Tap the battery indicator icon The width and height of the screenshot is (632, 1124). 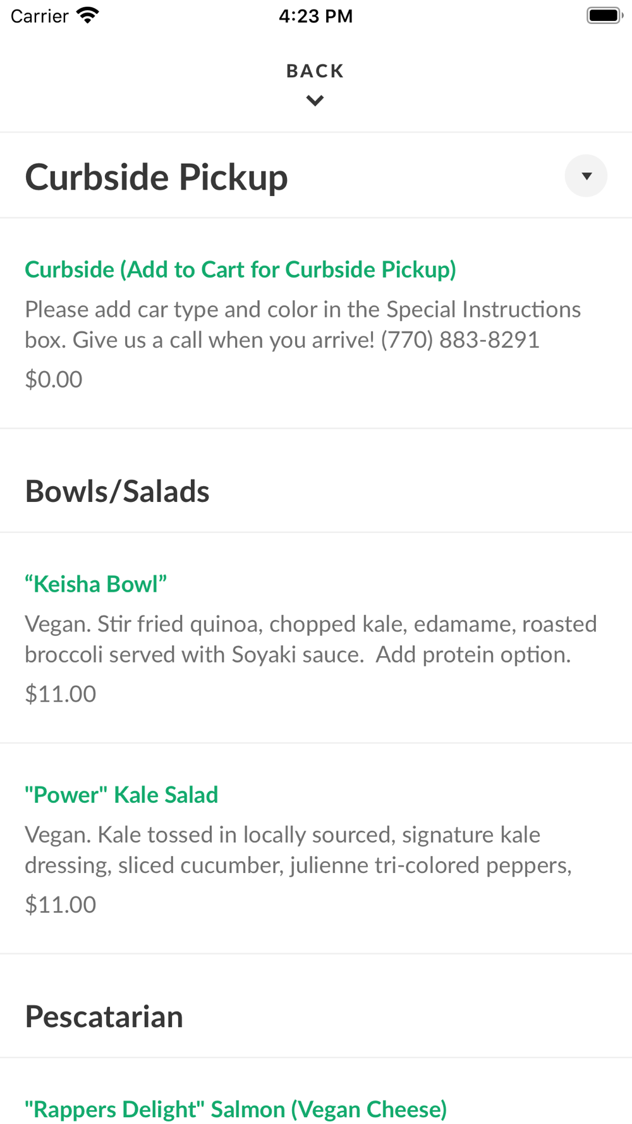click(605, 15)
